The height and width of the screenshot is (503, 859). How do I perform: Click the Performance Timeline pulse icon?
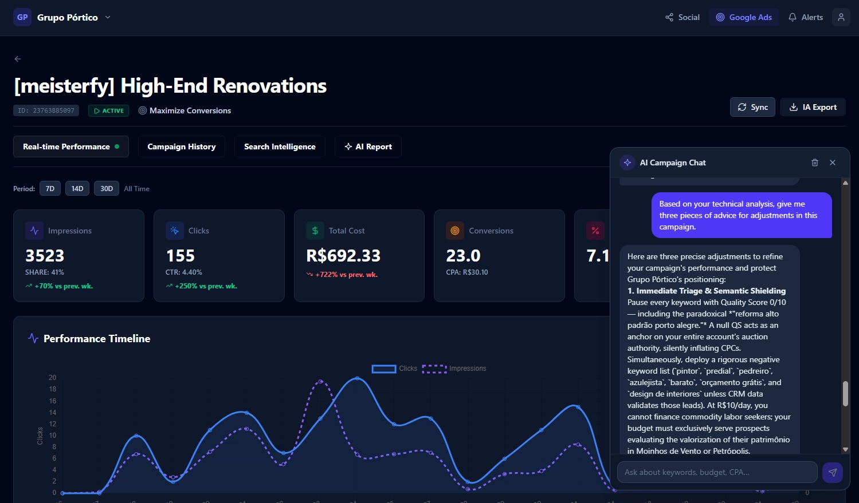coord(33,338)
